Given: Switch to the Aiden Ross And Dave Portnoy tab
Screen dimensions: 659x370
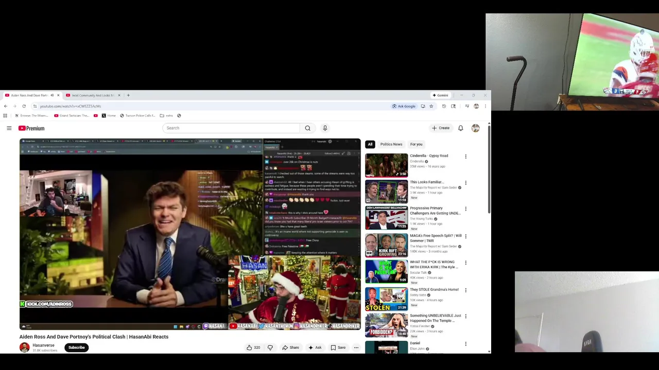Looking at the screenshot, I should [29, 95].
